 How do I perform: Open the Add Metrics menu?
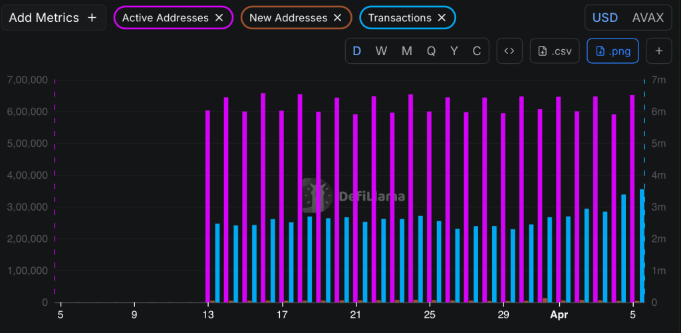tap(53, 18)
